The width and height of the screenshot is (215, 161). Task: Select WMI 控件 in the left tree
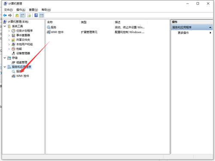tap(22, 76)
